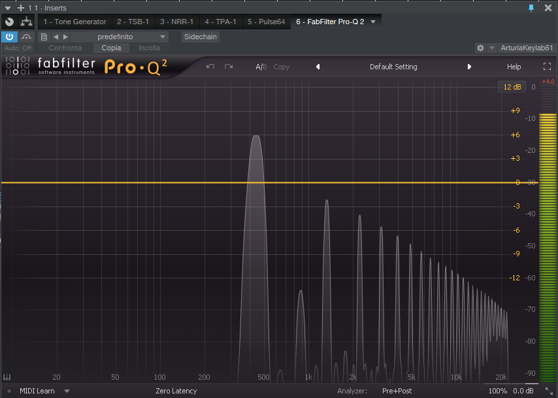Image resolution: width=558 pixels, height=398 pixels.
Task: Enable the Sidechain button
Action: (201, 37)
